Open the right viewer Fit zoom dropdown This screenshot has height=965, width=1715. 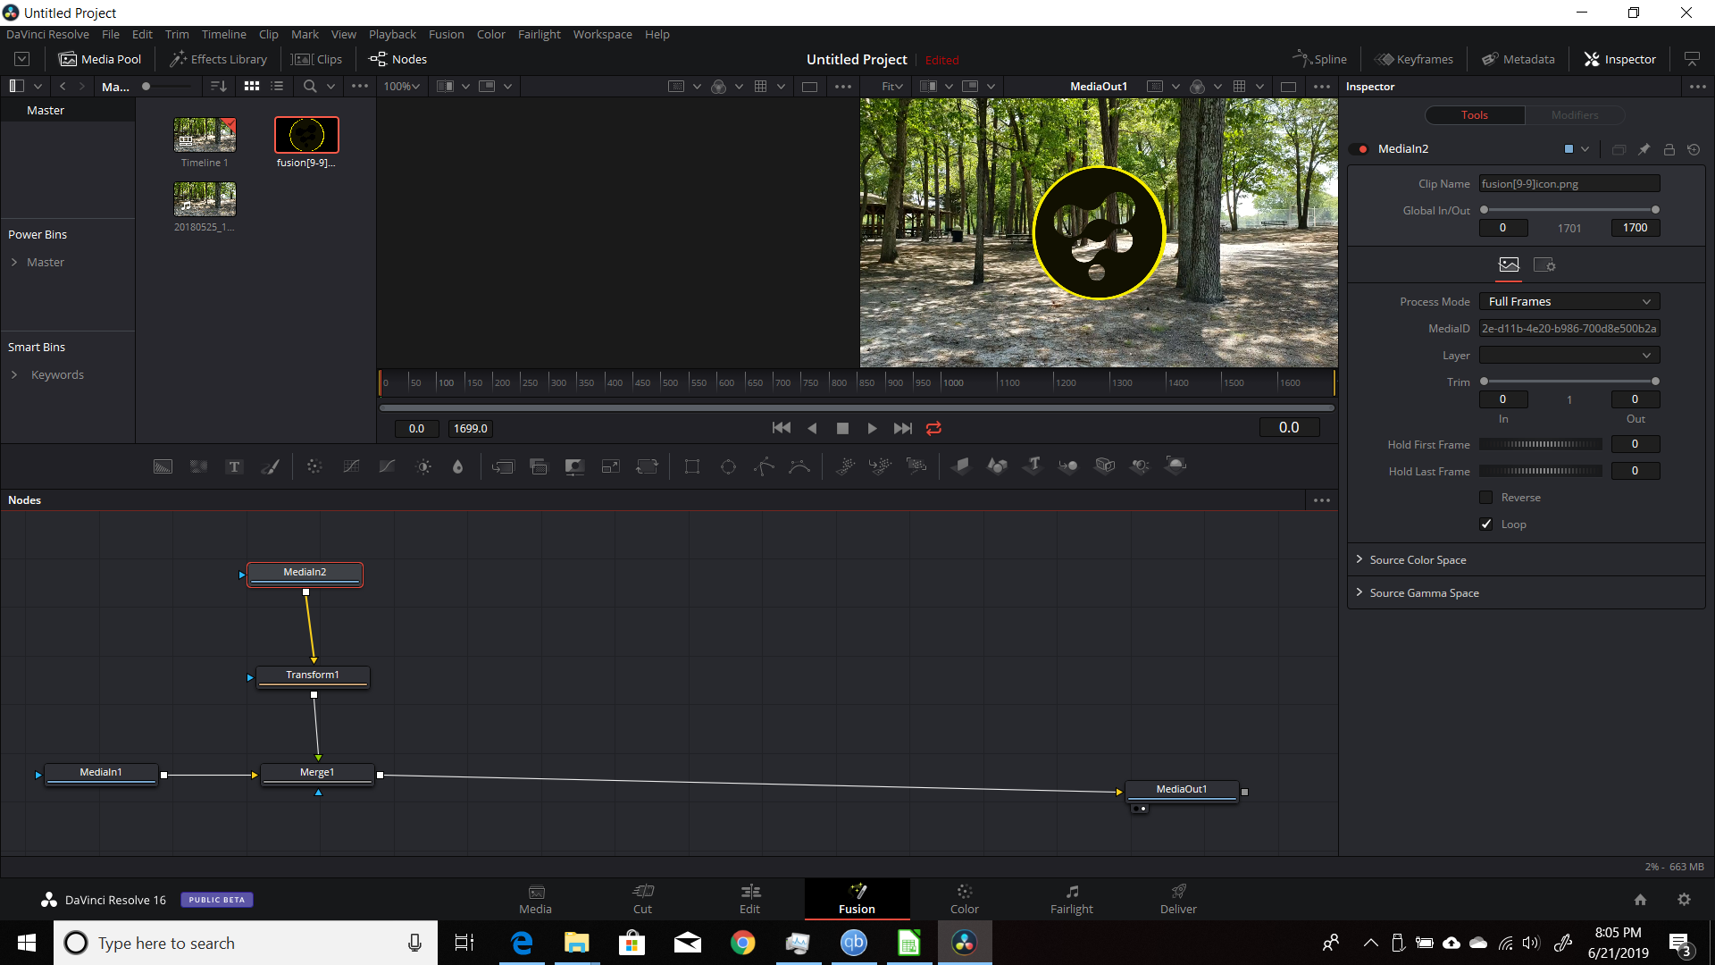click(891, 87)
